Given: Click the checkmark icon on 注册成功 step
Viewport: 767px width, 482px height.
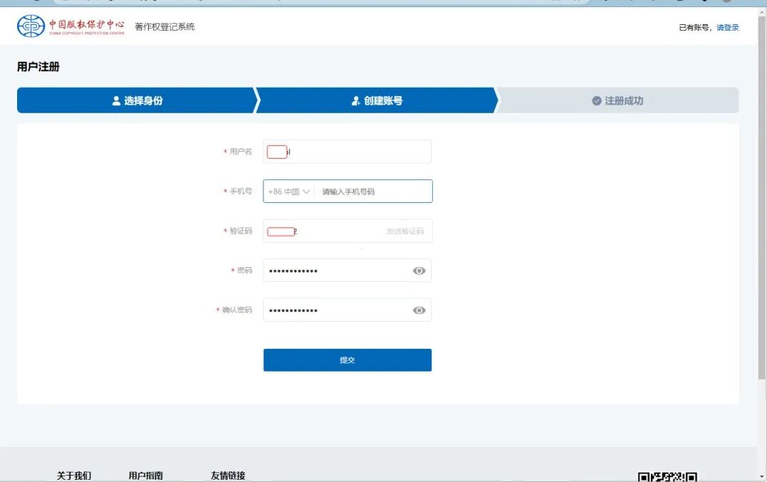Looking at the screenshot, I should tap(596, 100).
